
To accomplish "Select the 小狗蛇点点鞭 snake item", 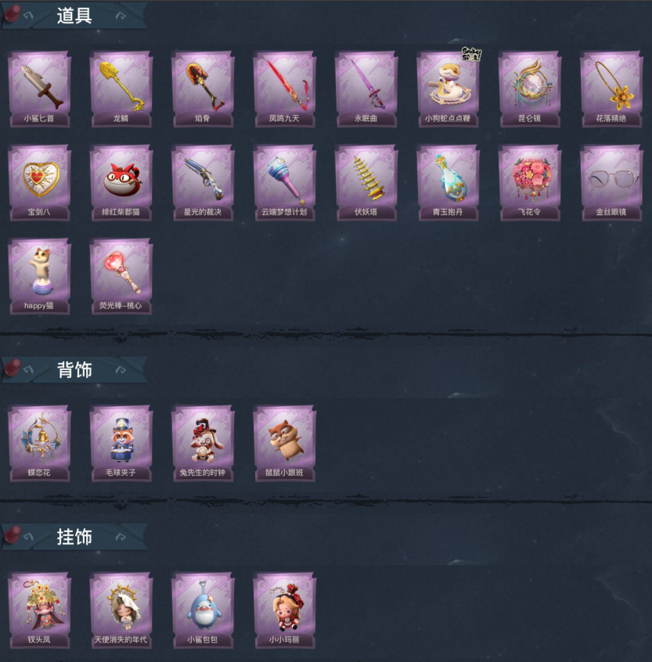I will point(448,89).
